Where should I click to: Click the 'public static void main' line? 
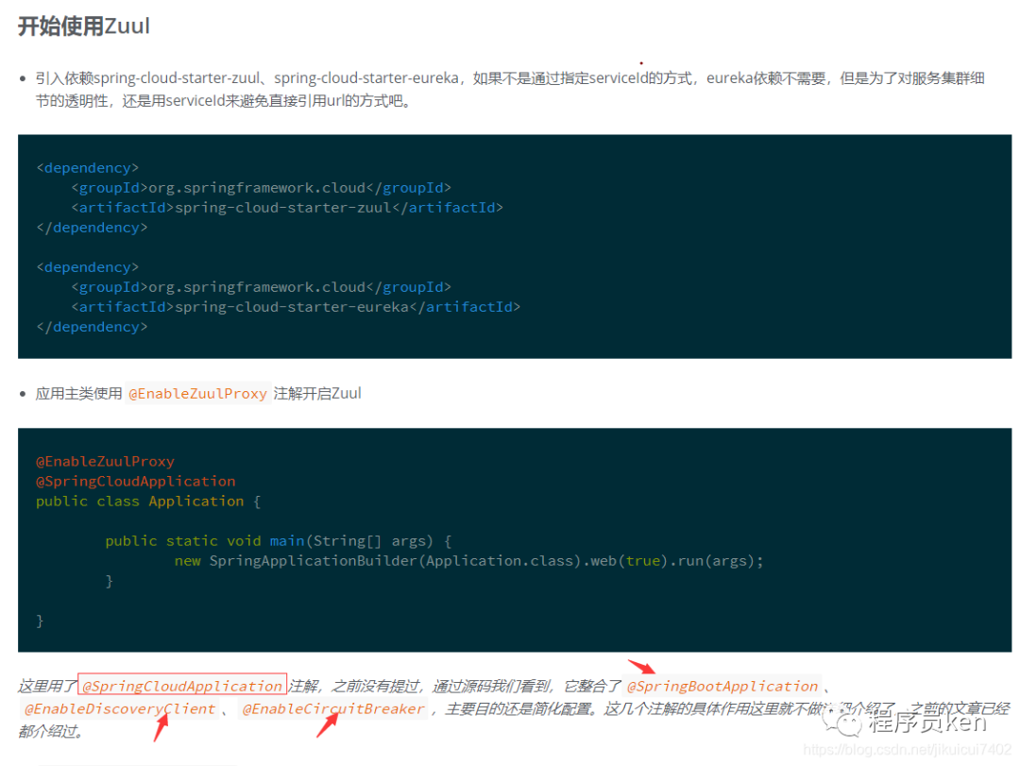coord(279,541)
